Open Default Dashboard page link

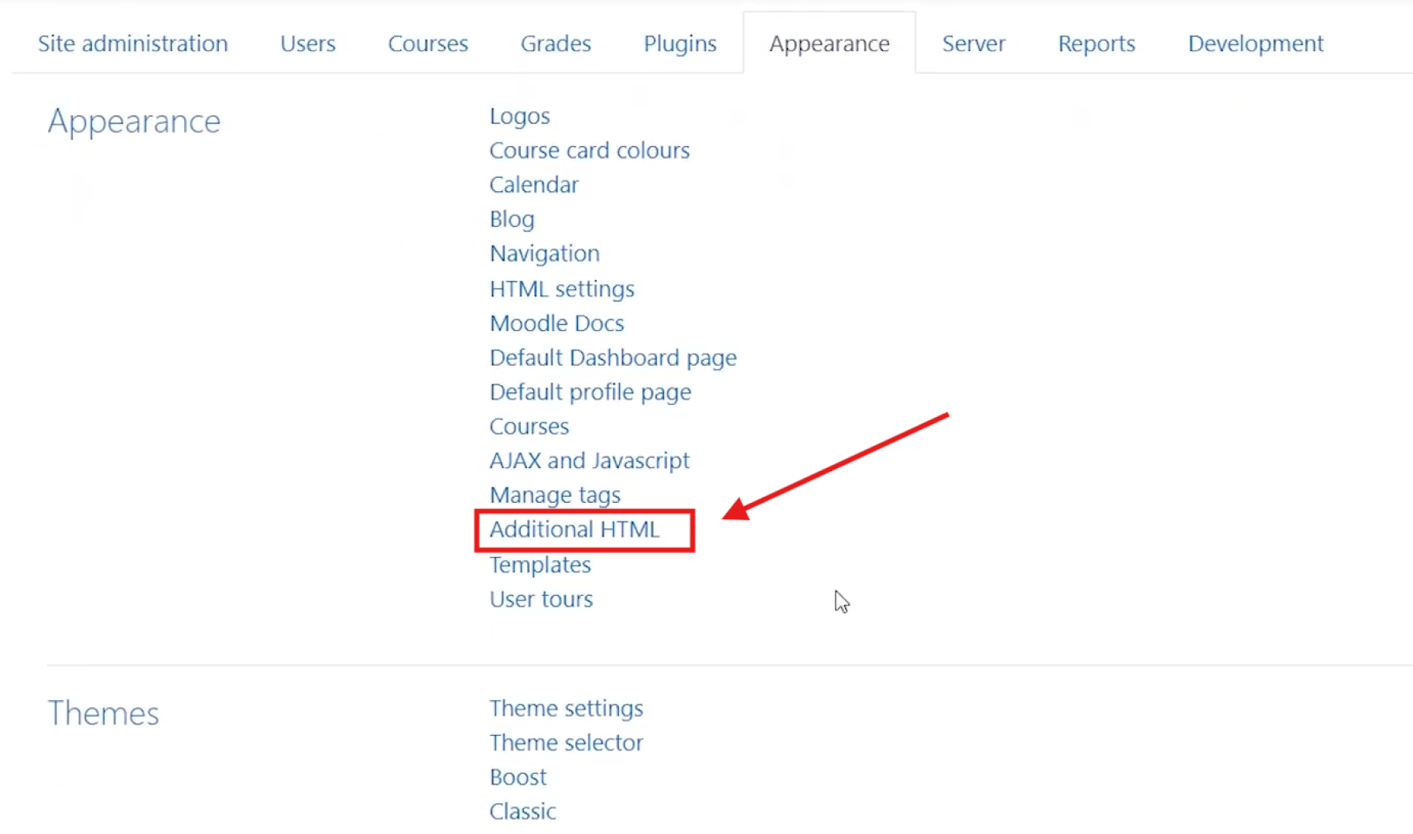pyautogui.click(x=612, y=357)
